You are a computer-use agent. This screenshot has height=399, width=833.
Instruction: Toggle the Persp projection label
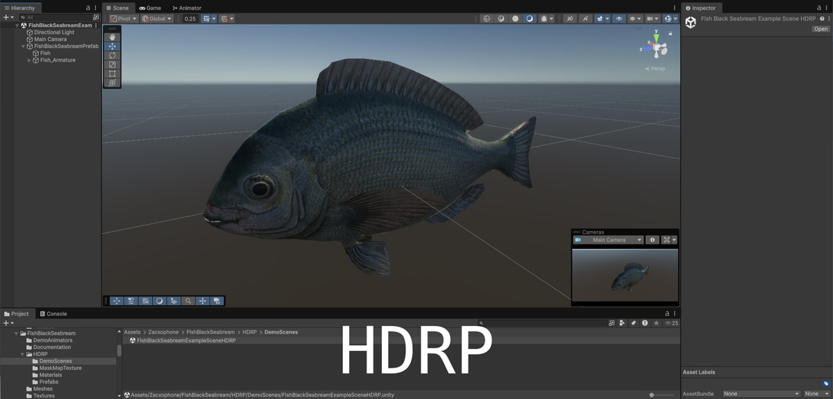tap(655, 69)
